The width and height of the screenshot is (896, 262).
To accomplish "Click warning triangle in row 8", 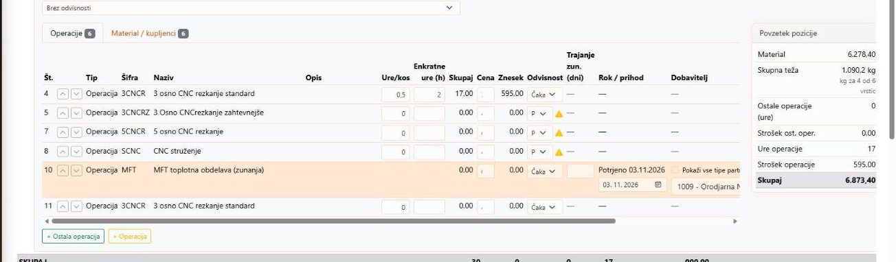I will click(559, 152).
